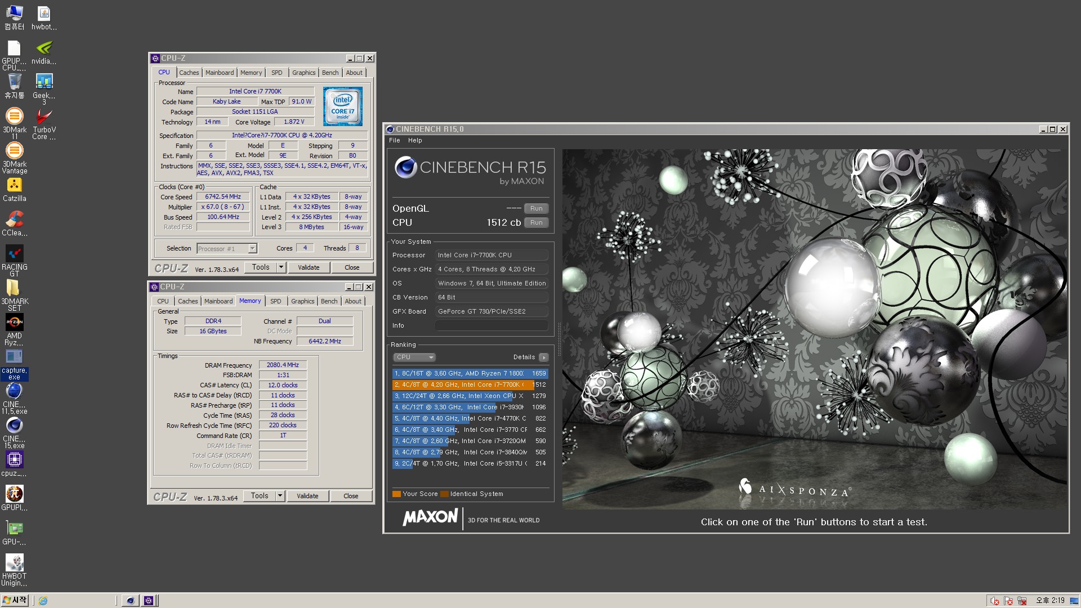1081x608 pixels.
Task: Expand Tools dropdown arrow in Memory CPU-Z
Action: [280, 496]
